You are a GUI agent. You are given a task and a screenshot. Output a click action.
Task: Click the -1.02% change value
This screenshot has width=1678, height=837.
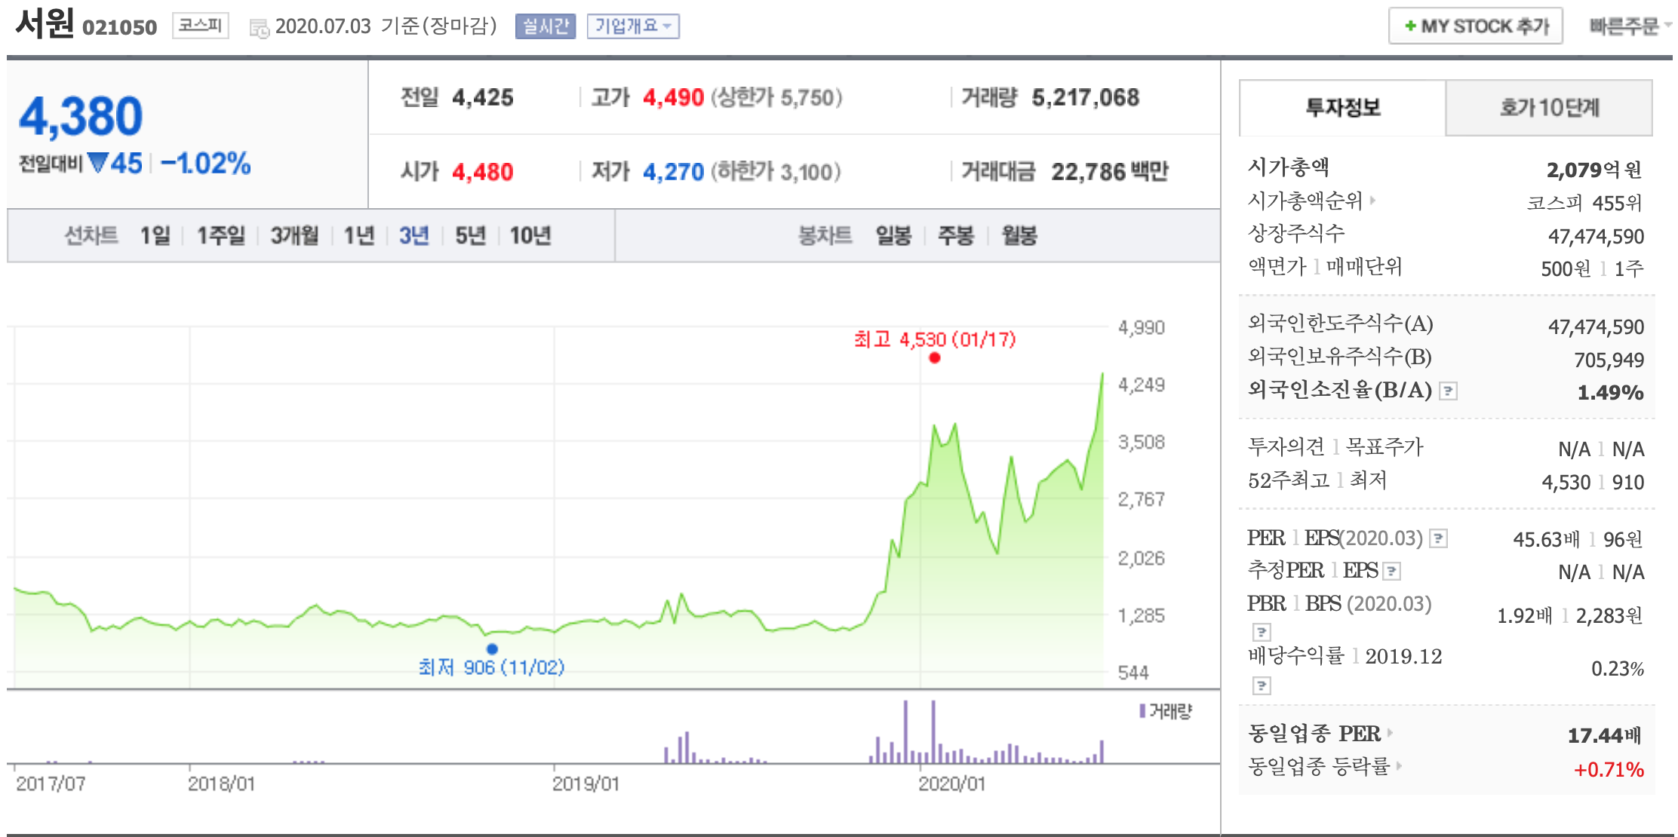205,163
